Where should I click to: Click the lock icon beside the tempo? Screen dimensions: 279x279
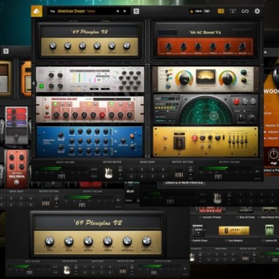tap(191, 12)
